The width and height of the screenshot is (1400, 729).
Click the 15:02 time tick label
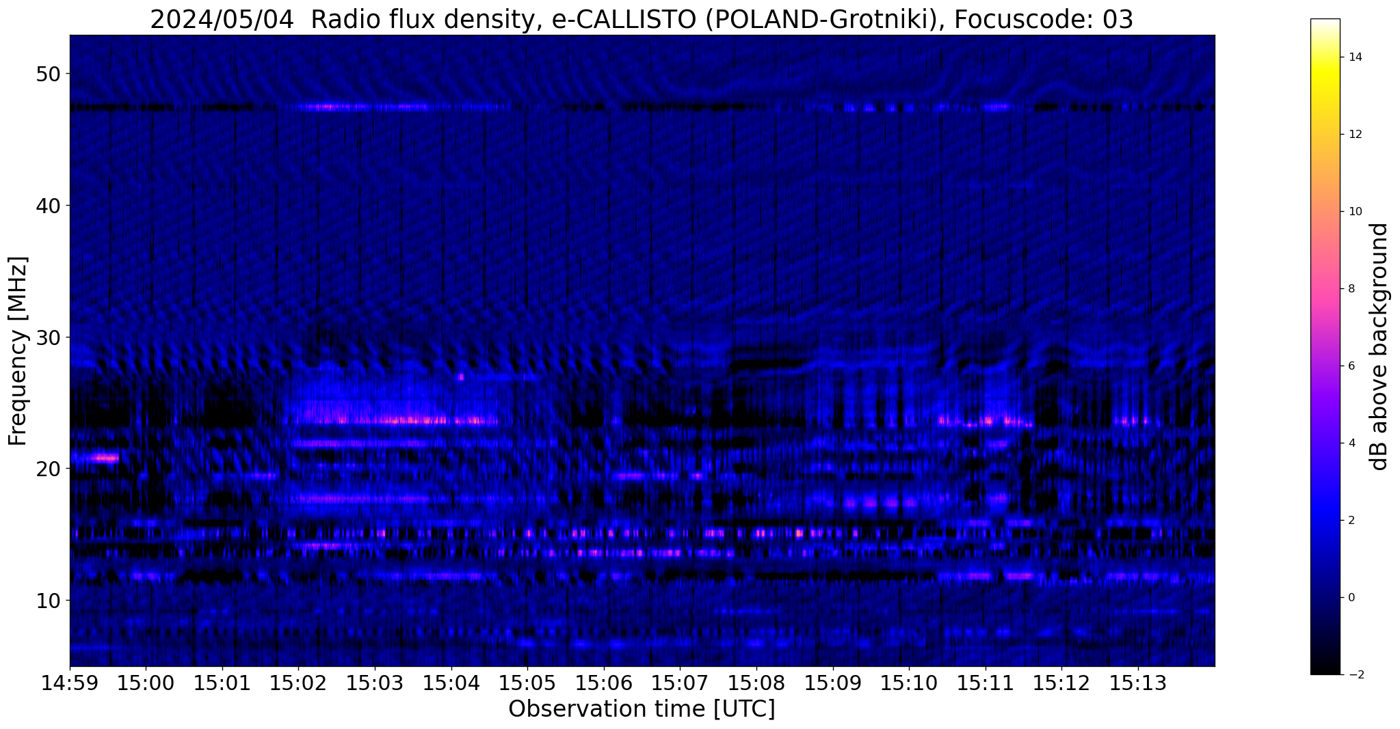(x=299, y=684)
